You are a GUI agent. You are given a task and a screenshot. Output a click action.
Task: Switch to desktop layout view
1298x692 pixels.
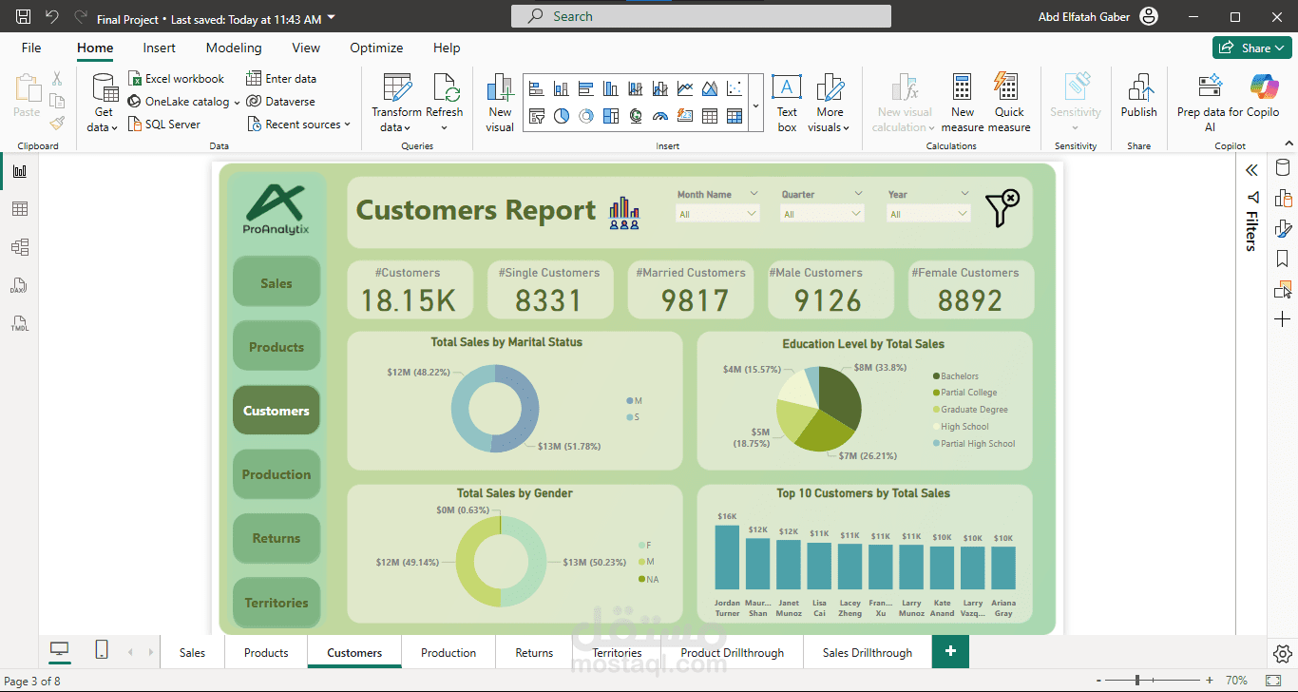[60, 650]
